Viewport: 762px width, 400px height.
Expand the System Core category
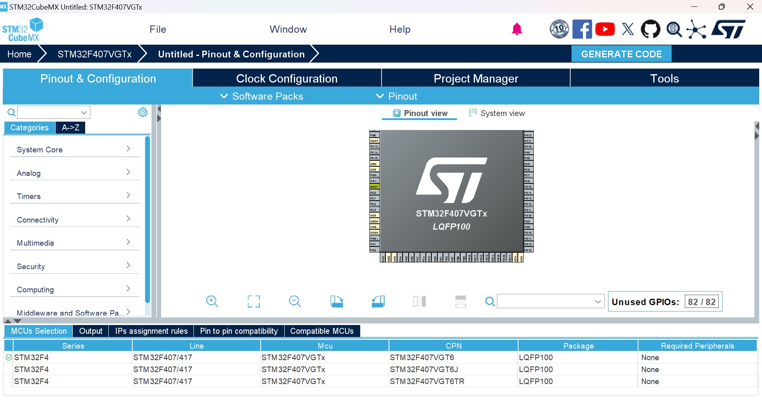(x=74, y=149)
